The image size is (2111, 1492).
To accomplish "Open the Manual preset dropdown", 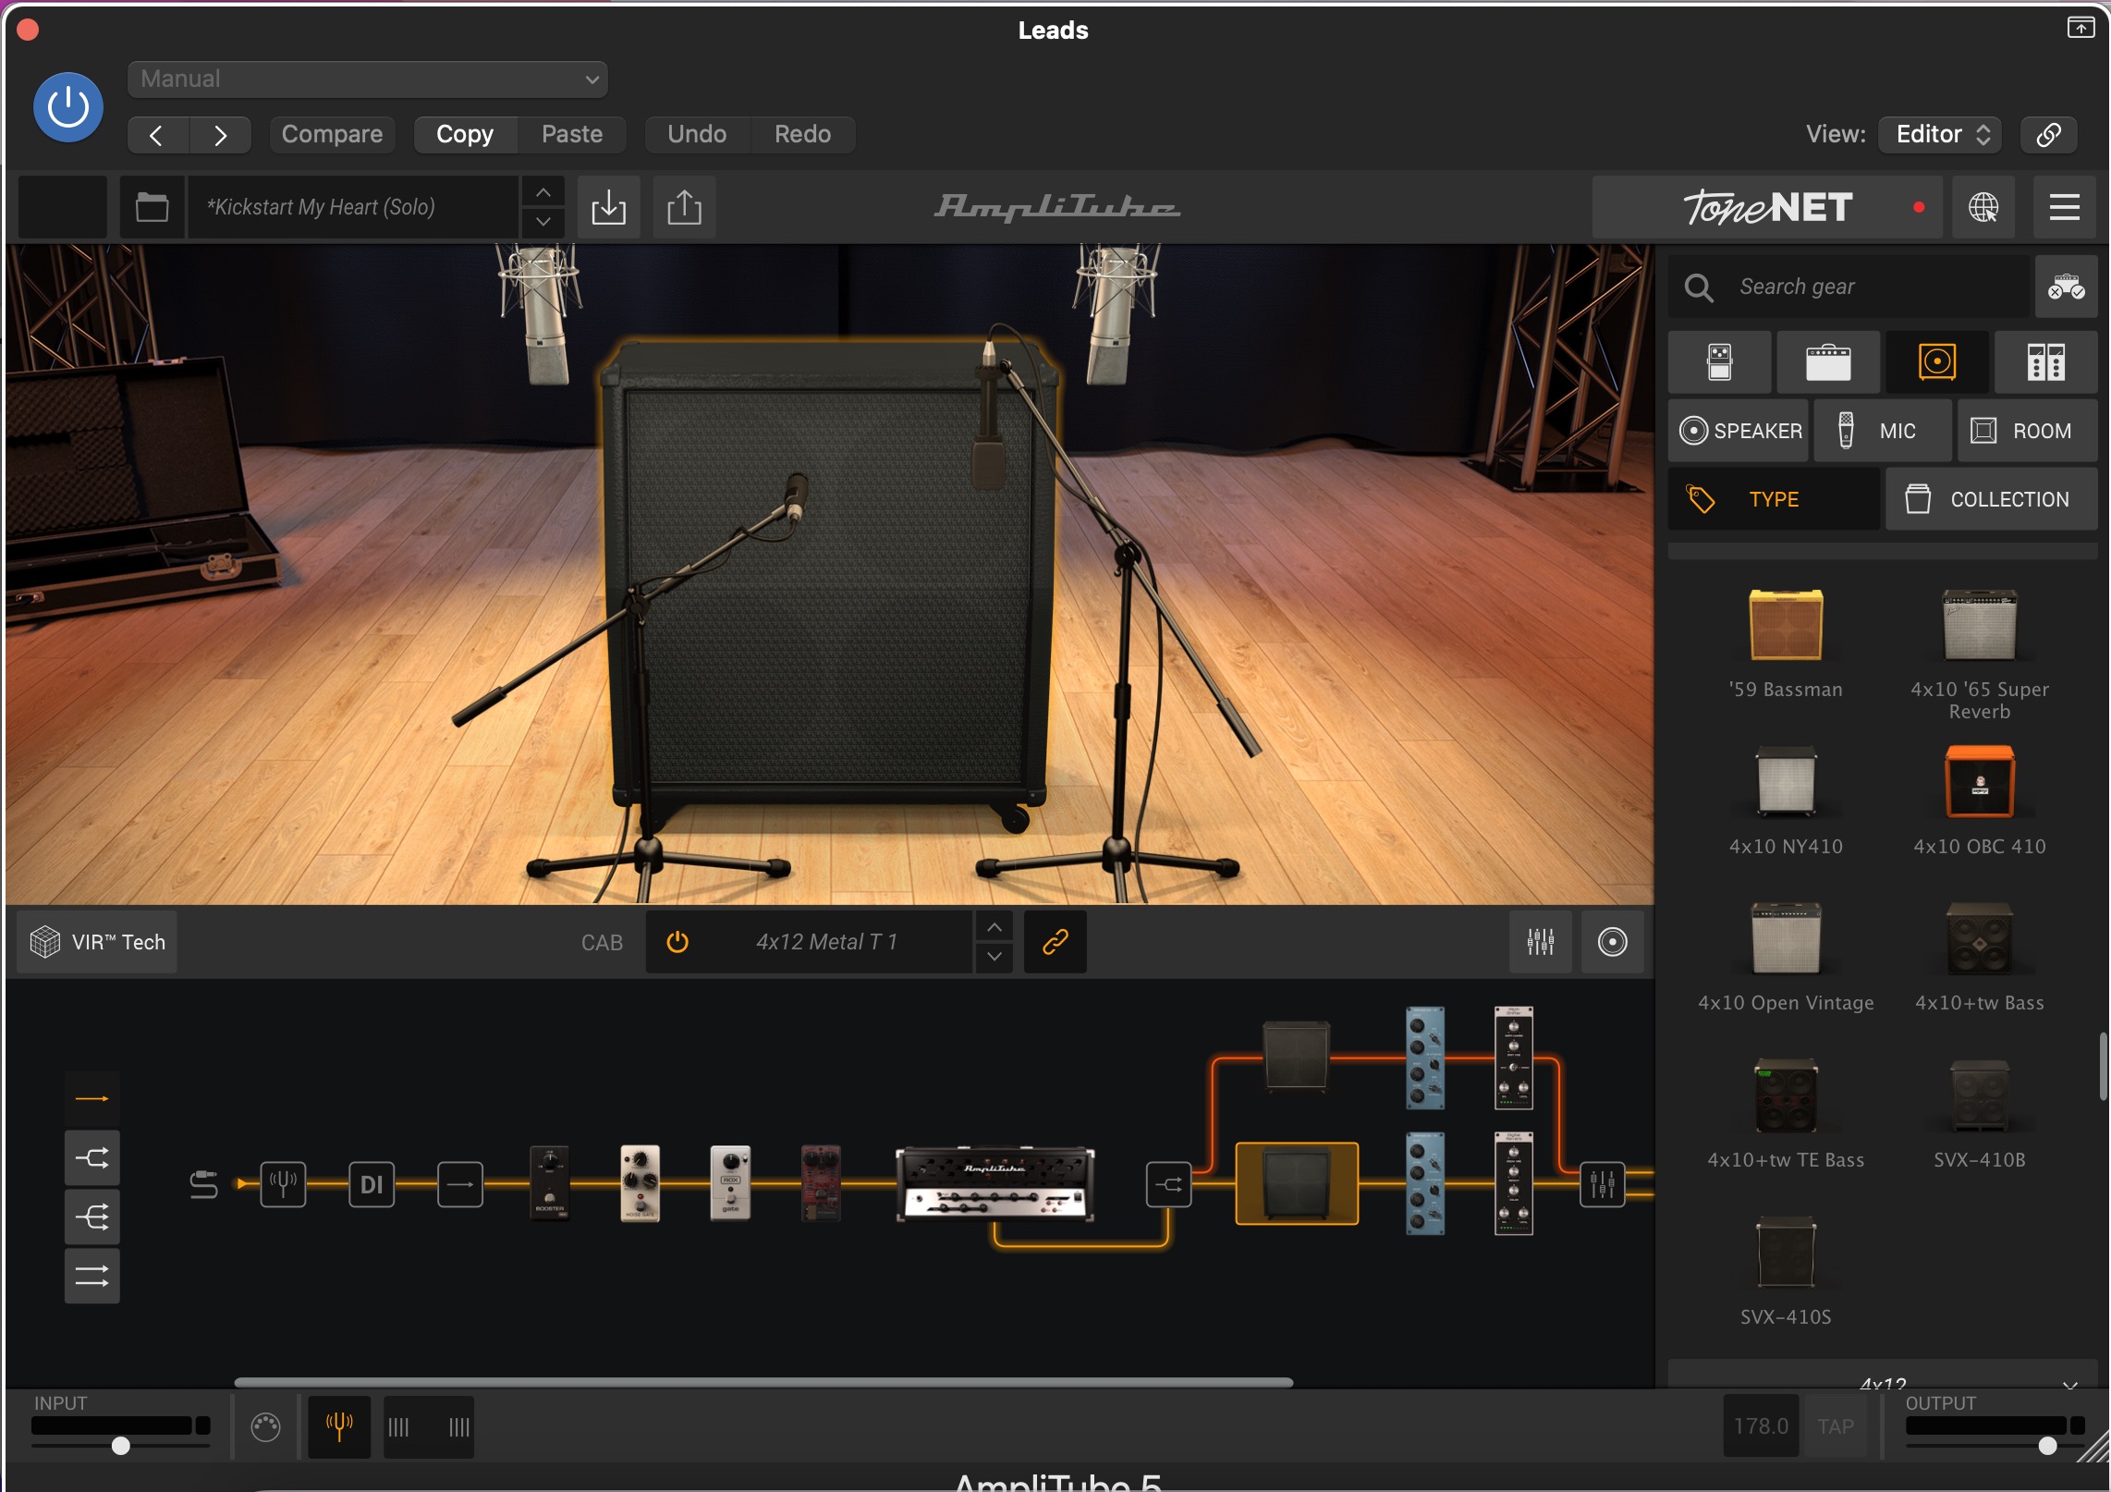I will pos(367,79).
